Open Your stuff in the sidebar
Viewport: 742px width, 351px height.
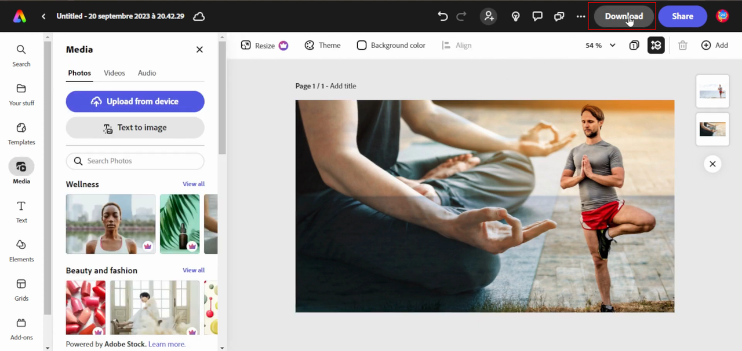point(21,95)
